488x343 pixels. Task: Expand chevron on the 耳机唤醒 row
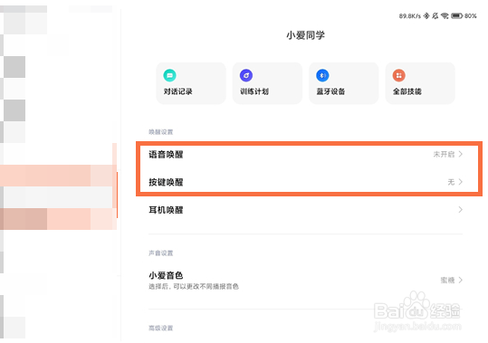[461, 210]
